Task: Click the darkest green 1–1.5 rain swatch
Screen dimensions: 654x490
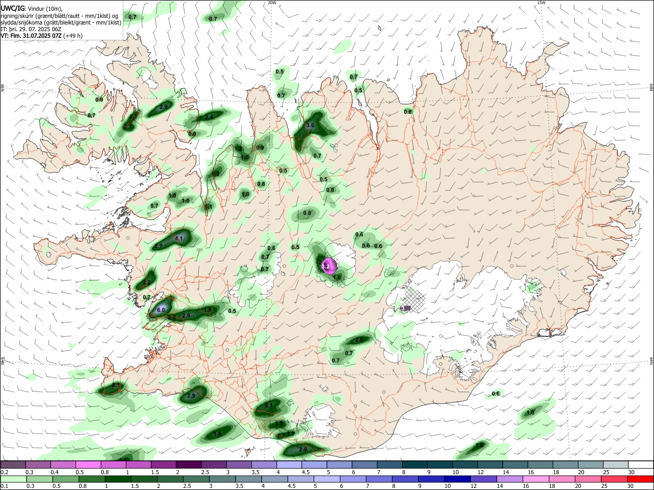Action: tap(118, 479)
